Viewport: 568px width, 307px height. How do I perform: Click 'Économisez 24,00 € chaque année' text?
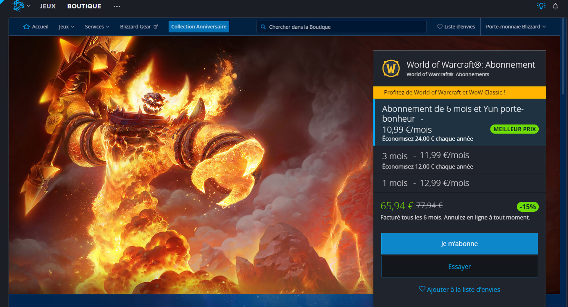(x=427, y=139)
